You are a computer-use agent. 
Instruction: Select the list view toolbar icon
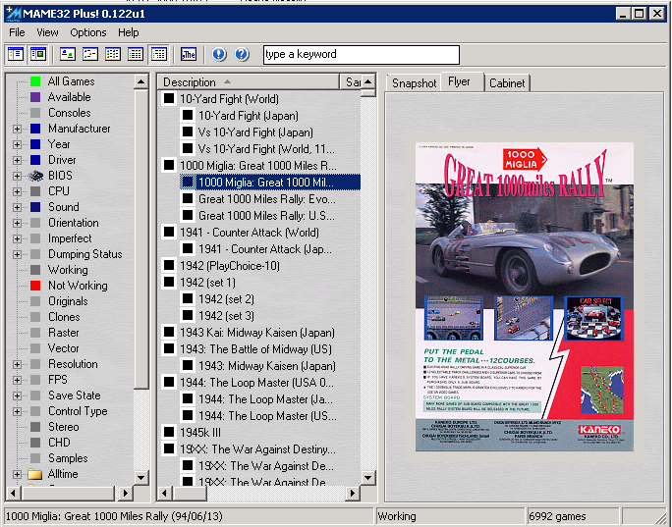tap(113, 54)
